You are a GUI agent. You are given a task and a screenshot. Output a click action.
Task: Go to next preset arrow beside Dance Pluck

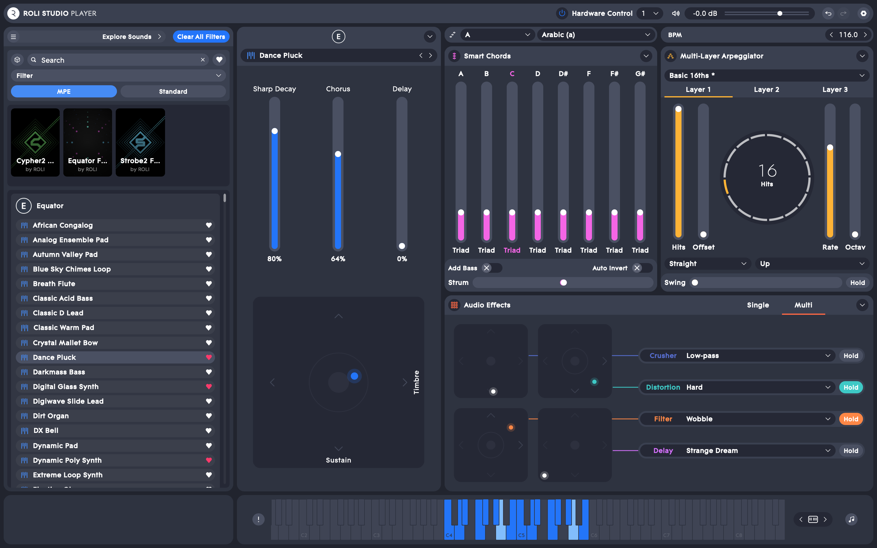[x=431, y=55]
